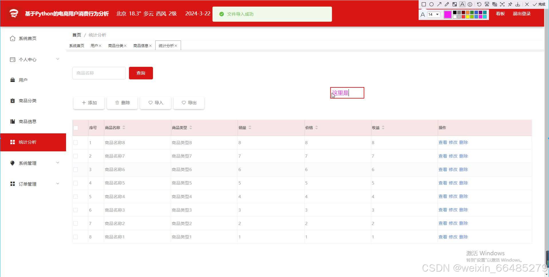The height and width of the screenshot is (277, 549).
Task: Sort by 商品类型 column arrows
Action: click(x=191, y=128)
